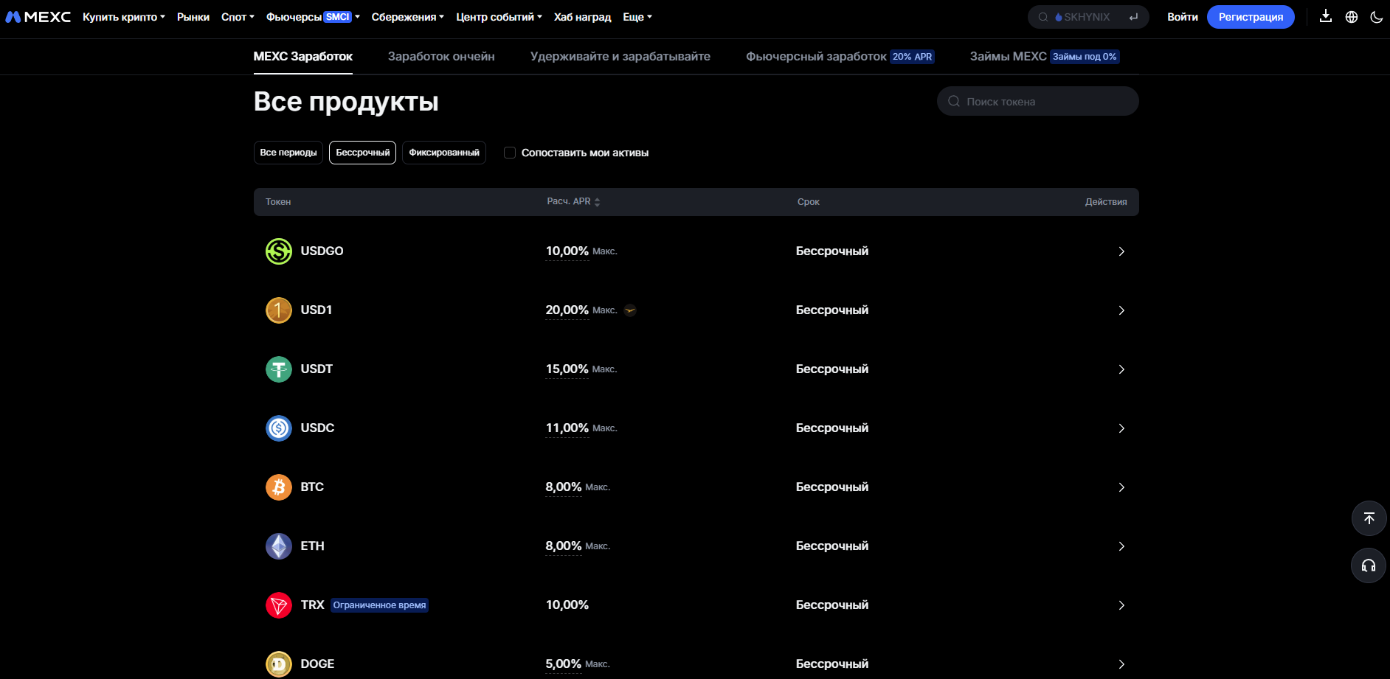Select the Все периоды filter

pos(288,153)
